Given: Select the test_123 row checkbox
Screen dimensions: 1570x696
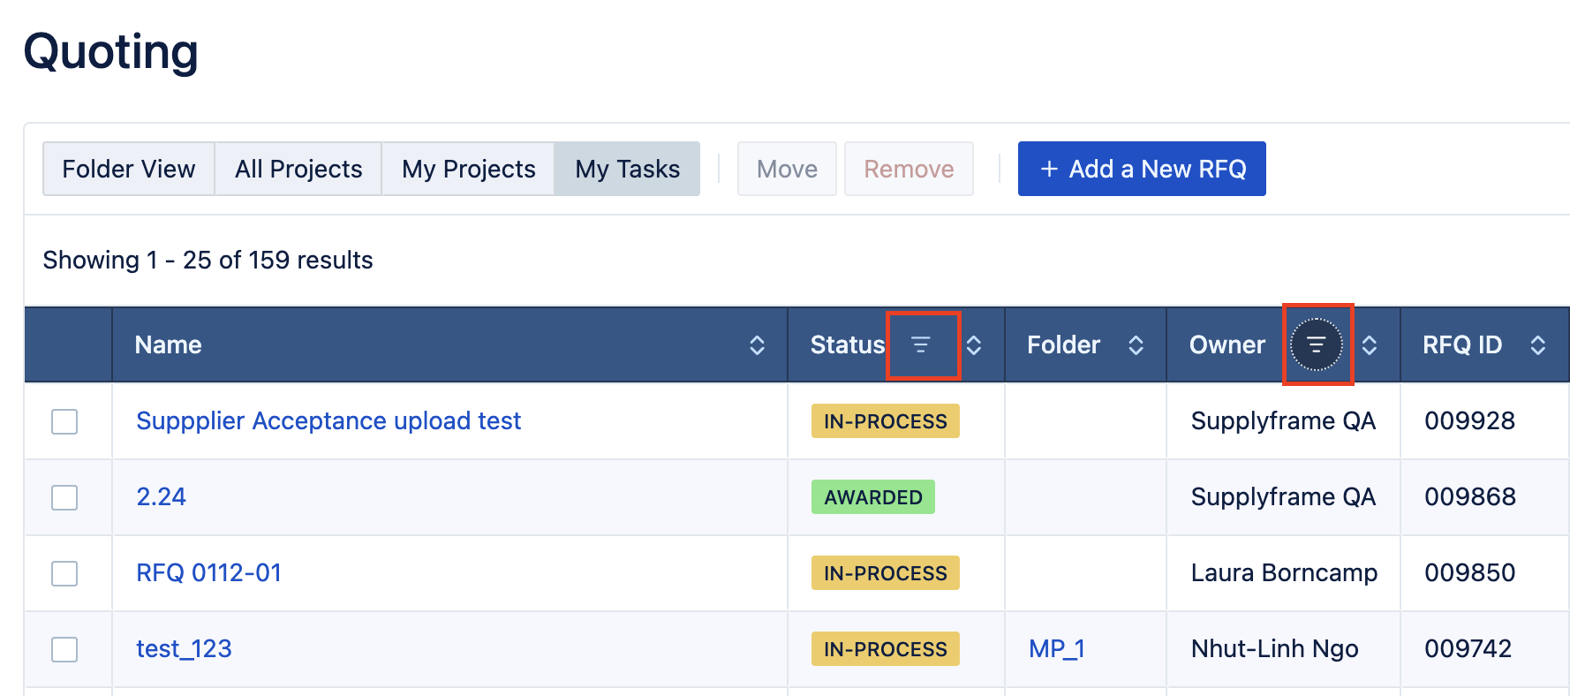Looking at the screenshot, I should coord(64,649).
